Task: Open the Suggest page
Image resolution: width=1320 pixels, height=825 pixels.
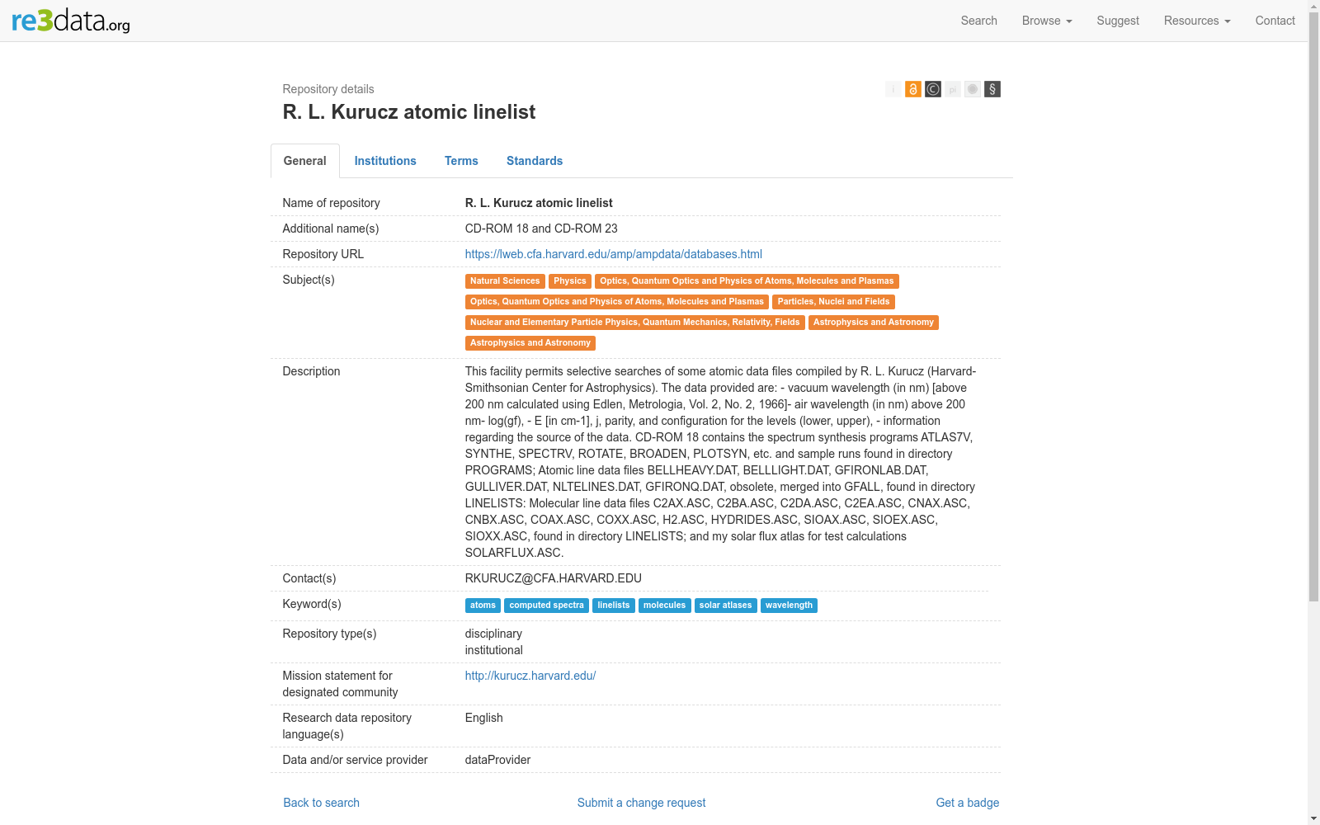Action: coord(1118,21)
